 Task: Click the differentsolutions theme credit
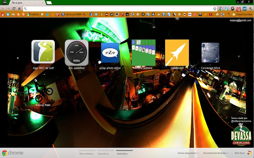tap(241, 121)
